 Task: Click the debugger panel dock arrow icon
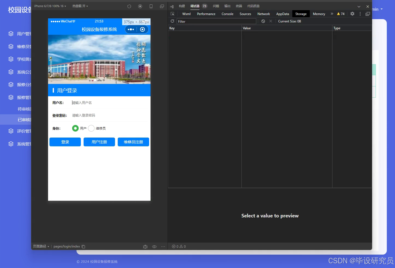[172, 6]
